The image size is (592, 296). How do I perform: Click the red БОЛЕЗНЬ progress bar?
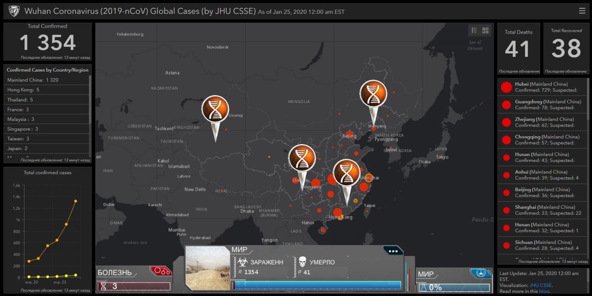point(134,286)
